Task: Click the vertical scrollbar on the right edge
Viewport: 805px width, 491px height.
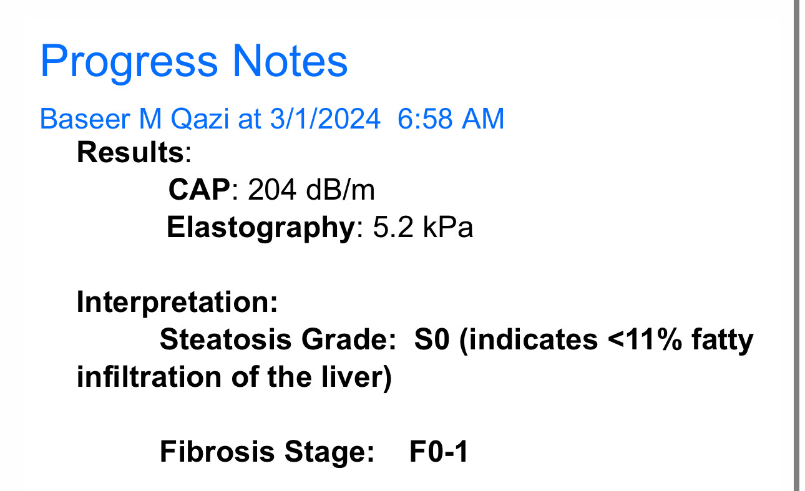Action: tap(796, 250)
